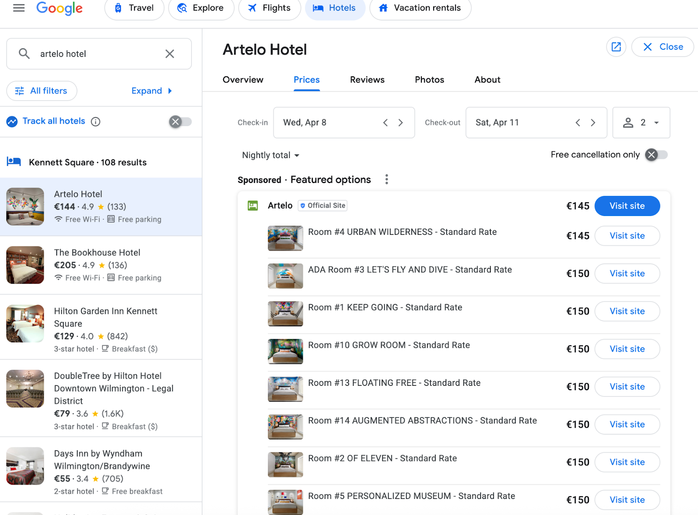The height and width of the screenshot is (515, 698).
Task: Open the Flights section
Action: (270, 8)
